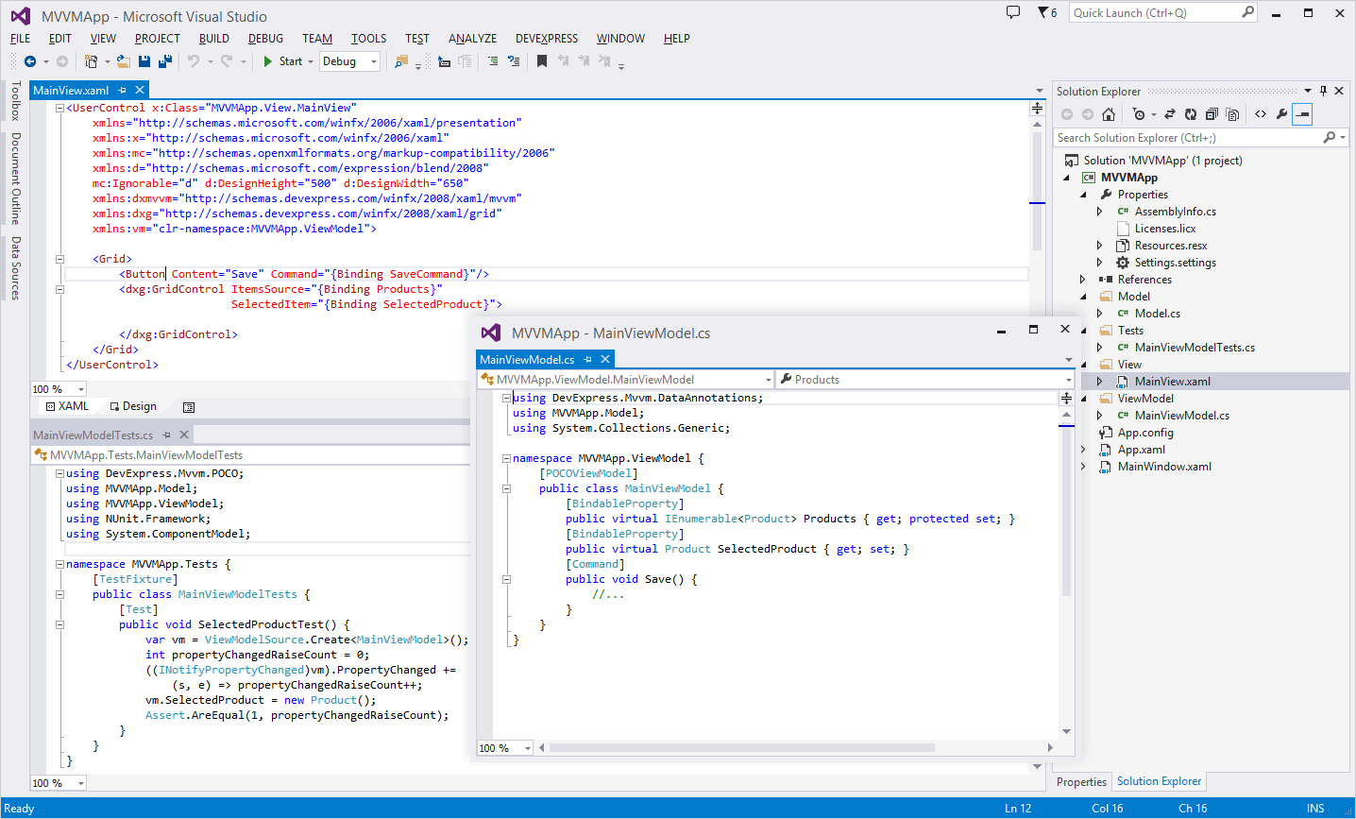Image resolution: width=1356 pixels, height=819 pixels.
Task: Toggle Show All Files in Solution Explorer
Action: pos(1232,114)
